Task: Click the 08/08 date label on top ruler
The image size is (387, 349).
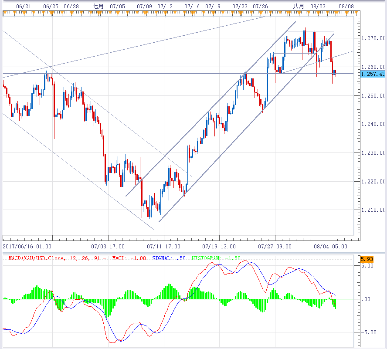Action: (x=346, y=7)
